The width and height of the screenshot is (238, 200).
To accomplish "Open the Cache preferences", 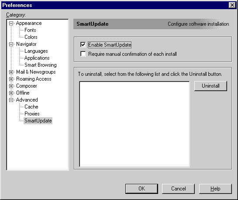I will (31, 107).
